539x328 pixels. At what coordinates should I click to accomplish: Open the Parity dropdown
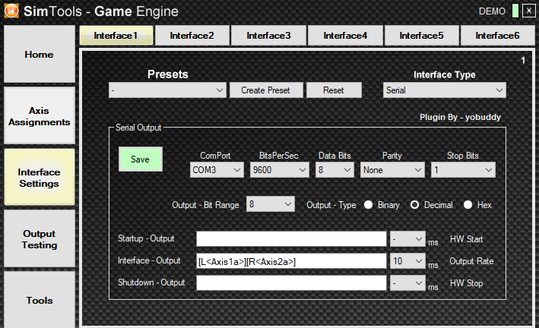[392, 170]
